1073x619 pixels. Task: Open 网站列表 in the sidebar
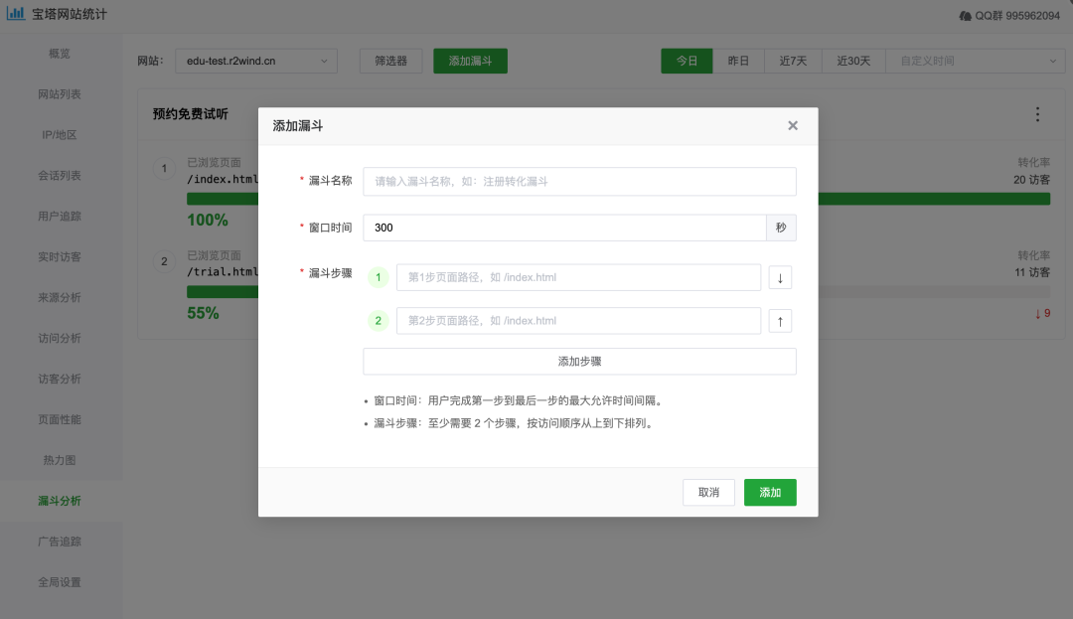pos(60,94)
